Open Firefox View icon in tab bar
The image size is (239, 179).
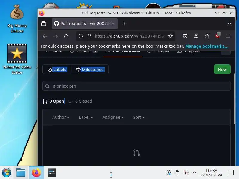tap(44, 24)
